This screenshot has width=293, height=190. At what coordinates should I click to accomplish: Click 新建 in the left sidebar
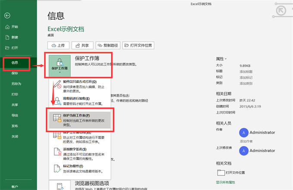tap(15, 37)
